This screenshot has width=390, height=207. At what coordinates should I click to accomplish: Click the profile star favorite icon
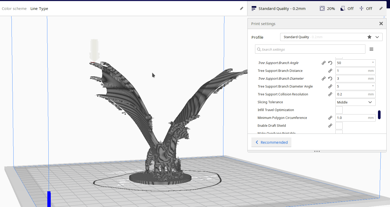(369, 37)
